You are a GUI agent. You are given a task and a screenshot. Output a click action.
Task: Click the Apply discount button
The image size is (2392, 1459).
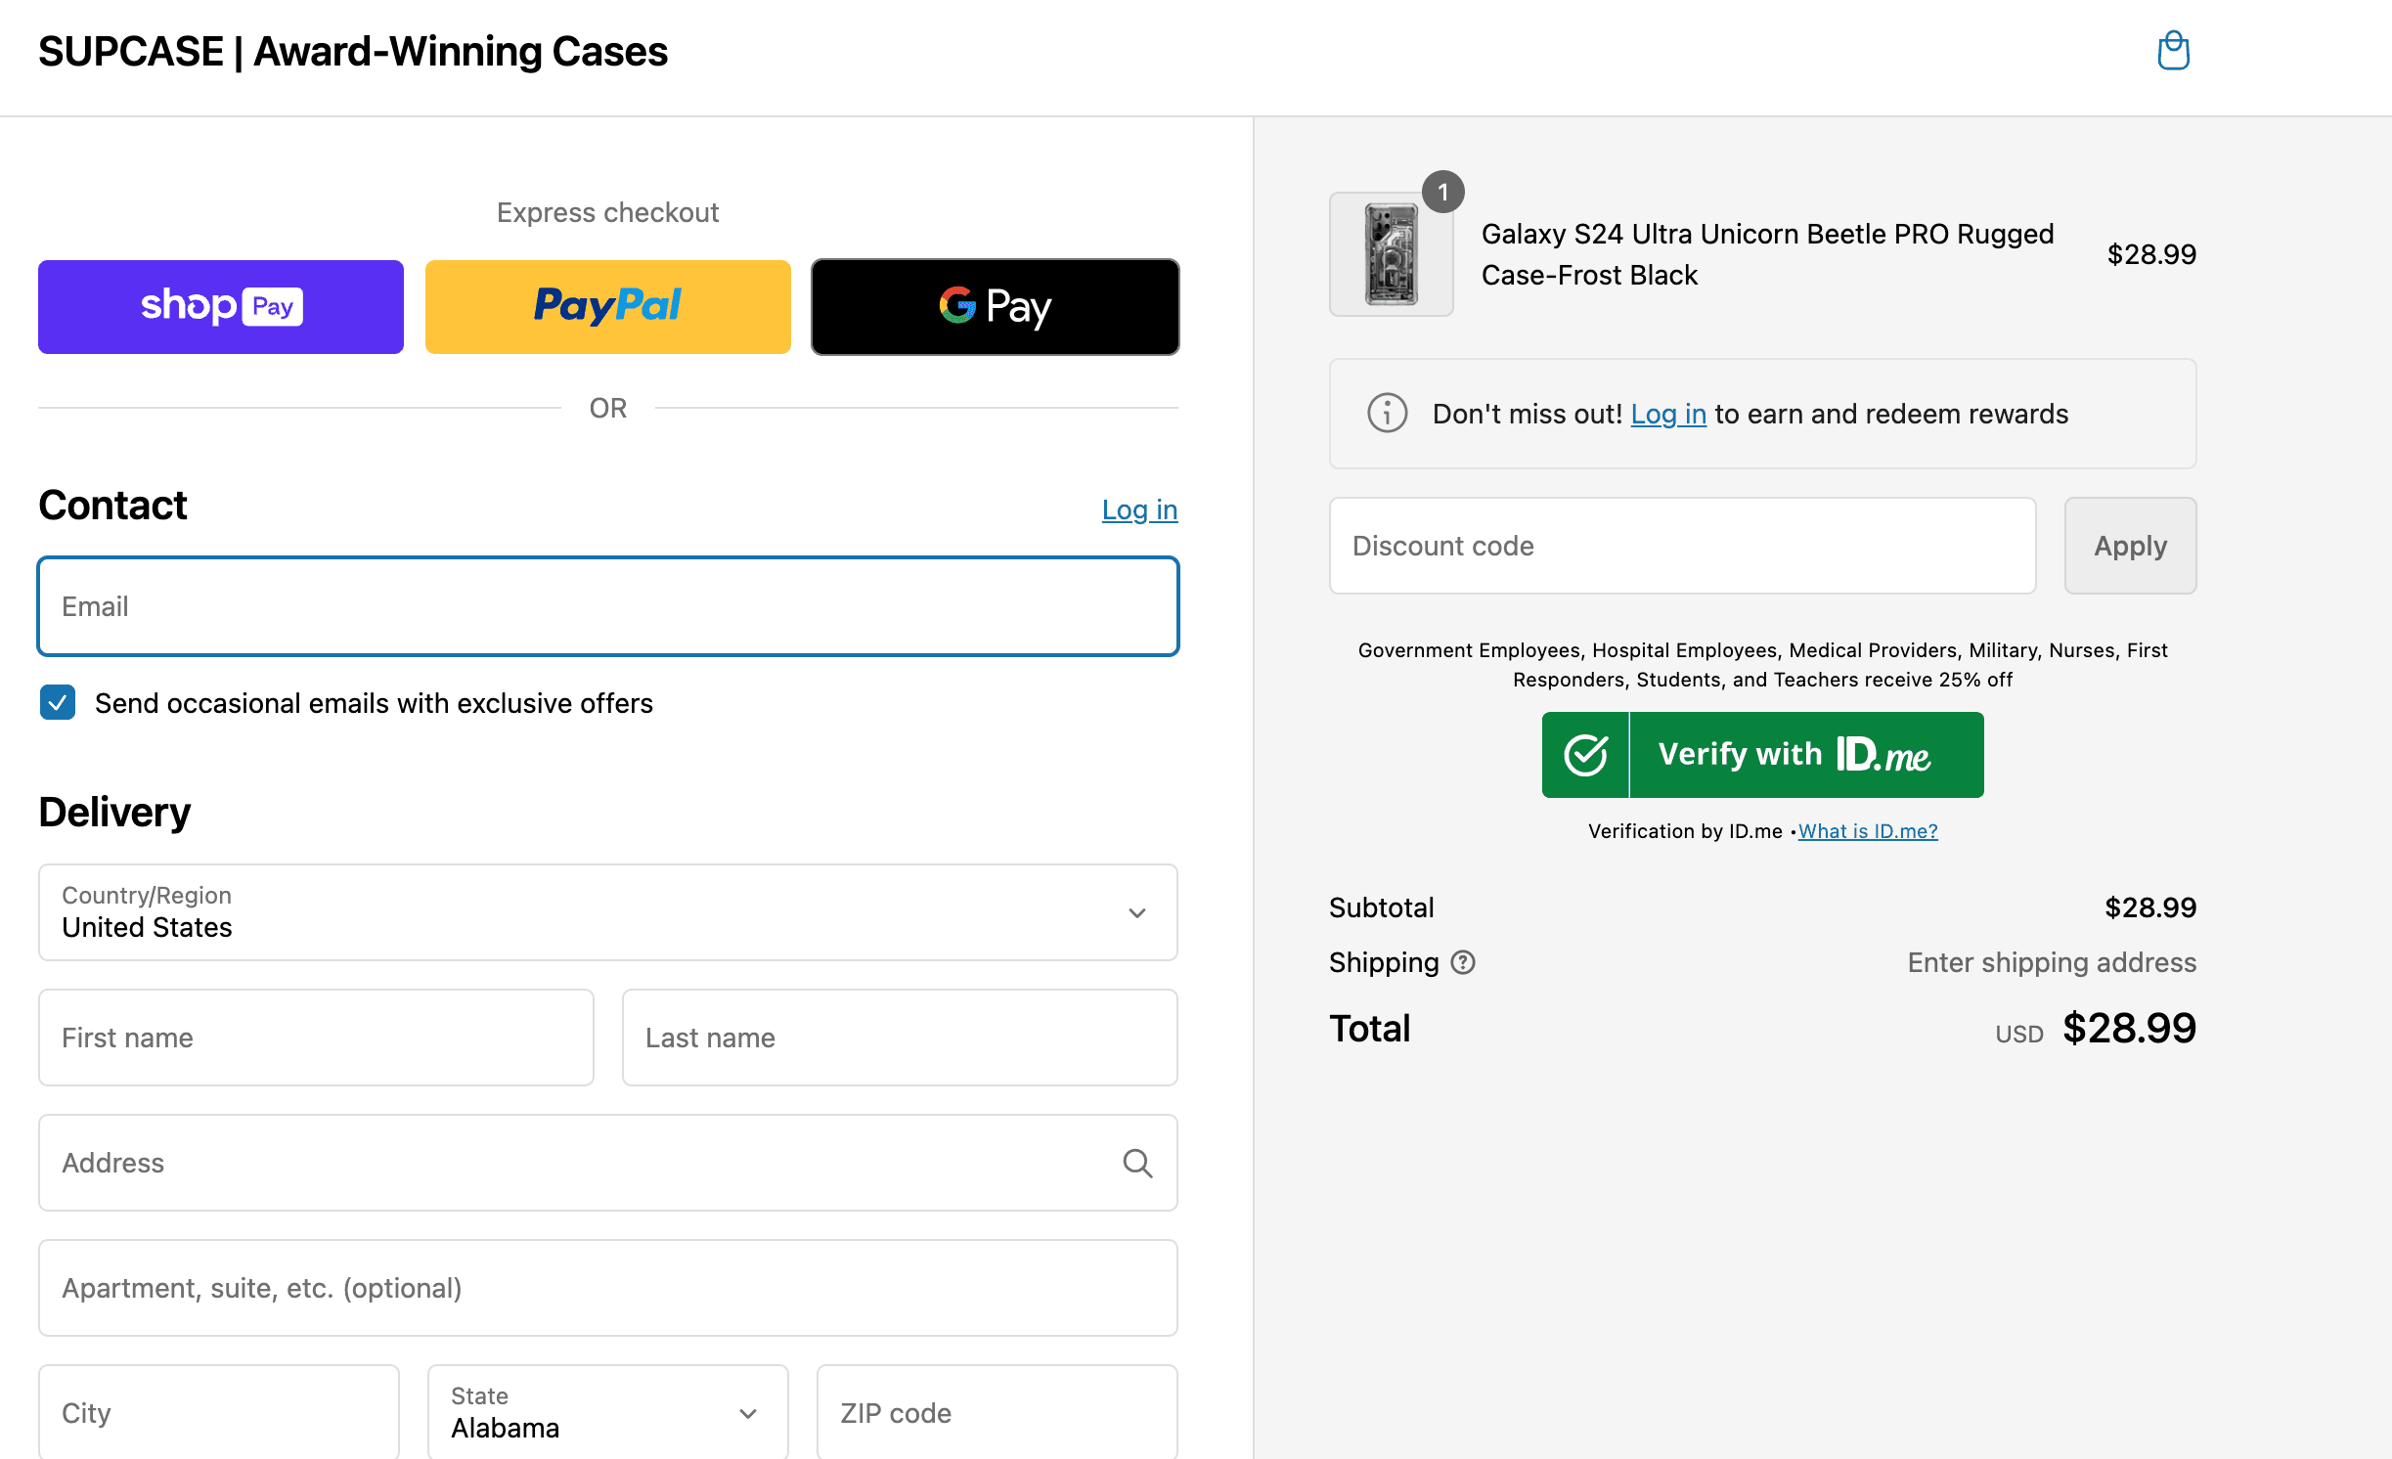pyautogui.click(x=2130, y=546)
